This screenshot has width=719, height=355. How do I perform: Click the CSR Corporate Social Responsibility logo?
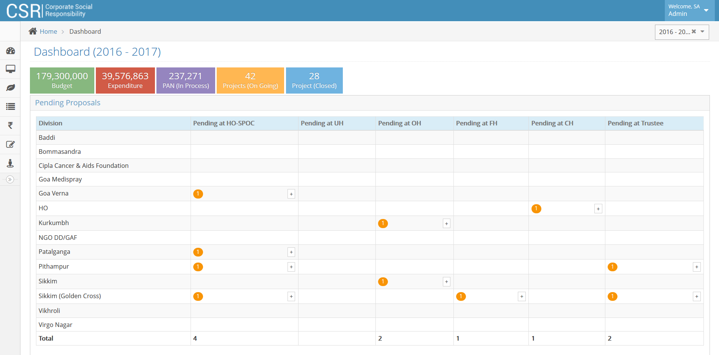(49, 11)
